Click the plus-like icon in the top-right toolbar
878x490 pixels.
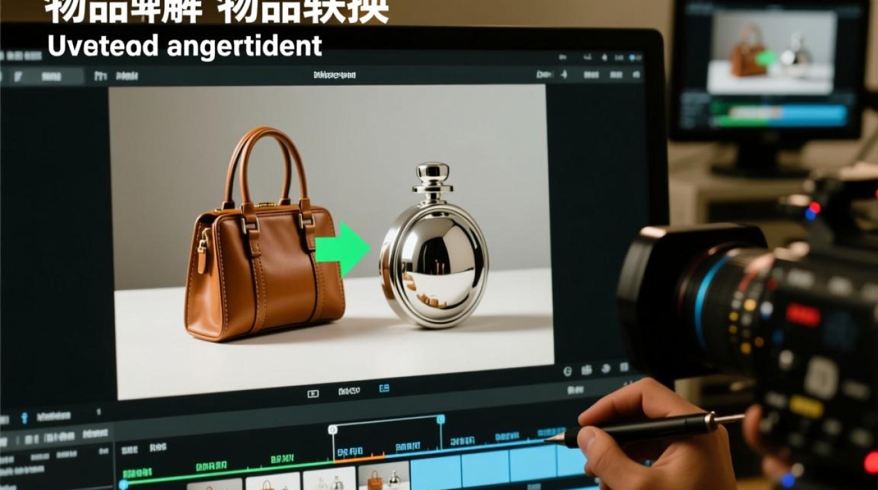563,75
